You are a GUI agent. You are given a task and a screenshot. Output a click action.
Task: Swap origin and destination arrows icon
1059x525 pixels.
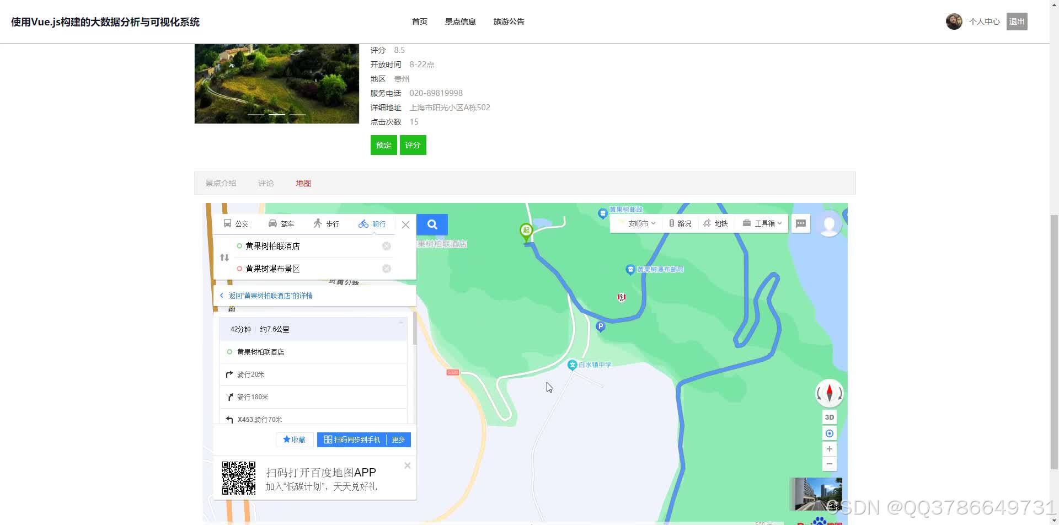(x=224, y=258)
